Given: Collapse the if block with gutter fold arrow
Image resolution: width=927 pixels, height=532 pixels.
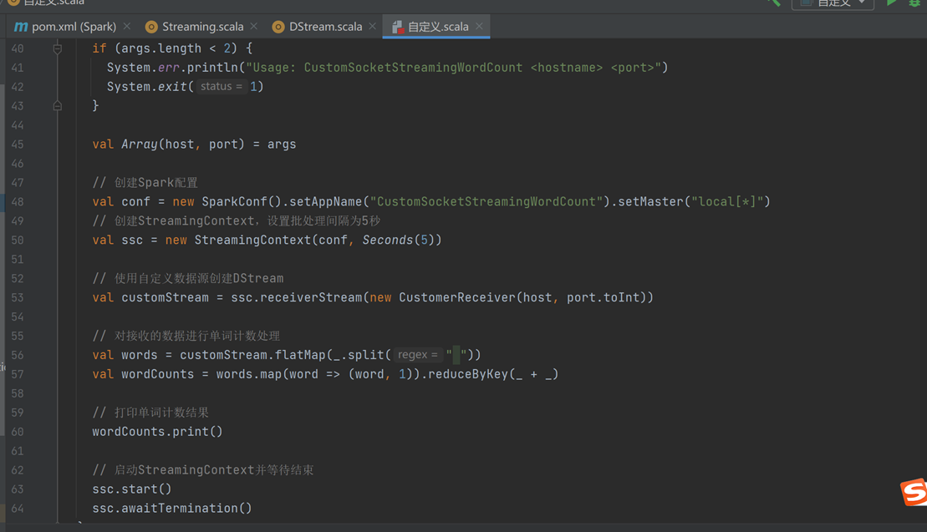Looking at the screenshot, I should 58,48.
